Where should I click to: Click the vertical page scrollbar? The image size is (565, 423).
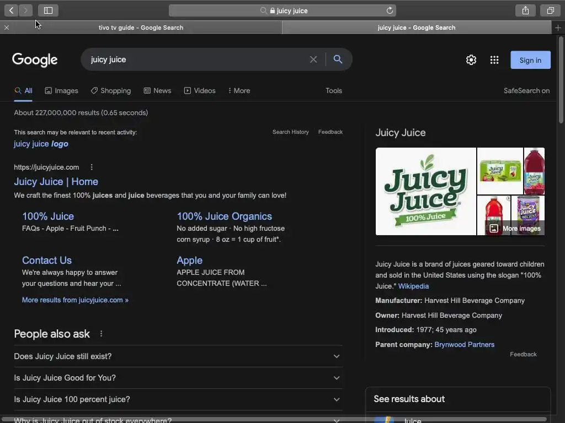561,80
